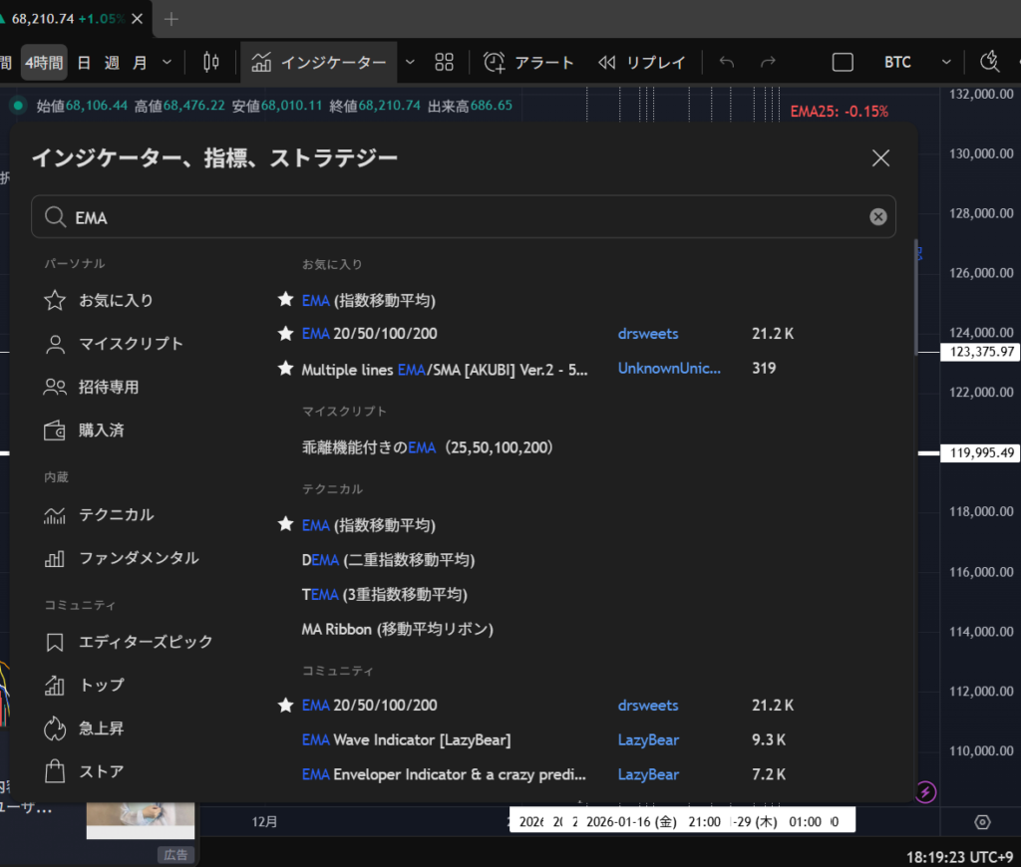This screenshot has height=867, width=1021.
Task: Unfavorite EMA (指数移動平均) under お気に入り
Action: pos(285,300)
